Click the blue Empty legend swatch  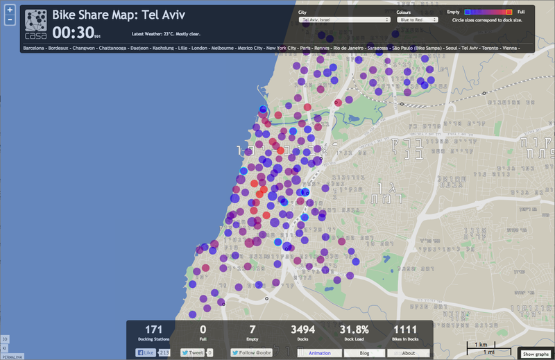coord(467,12)
